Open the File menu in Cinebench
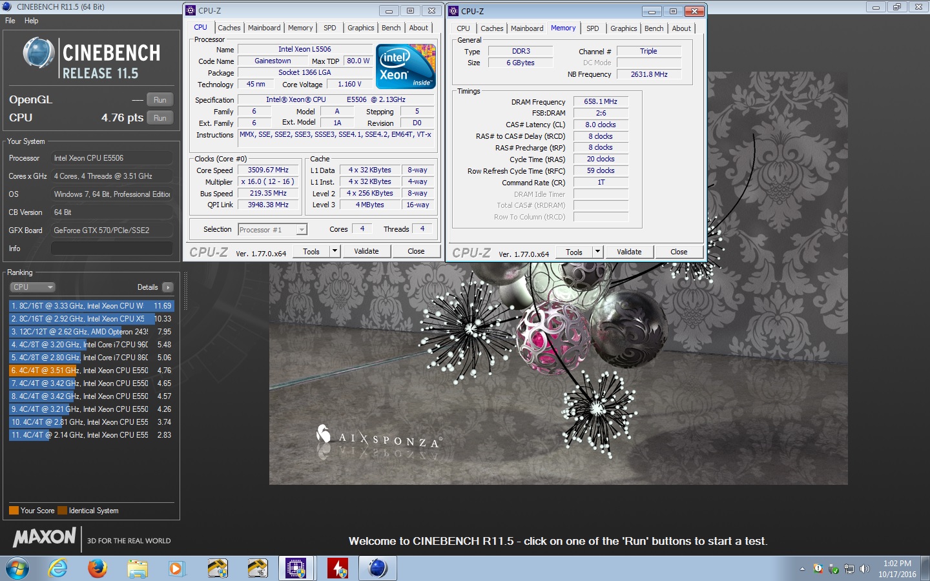 (x=10, y=21)
